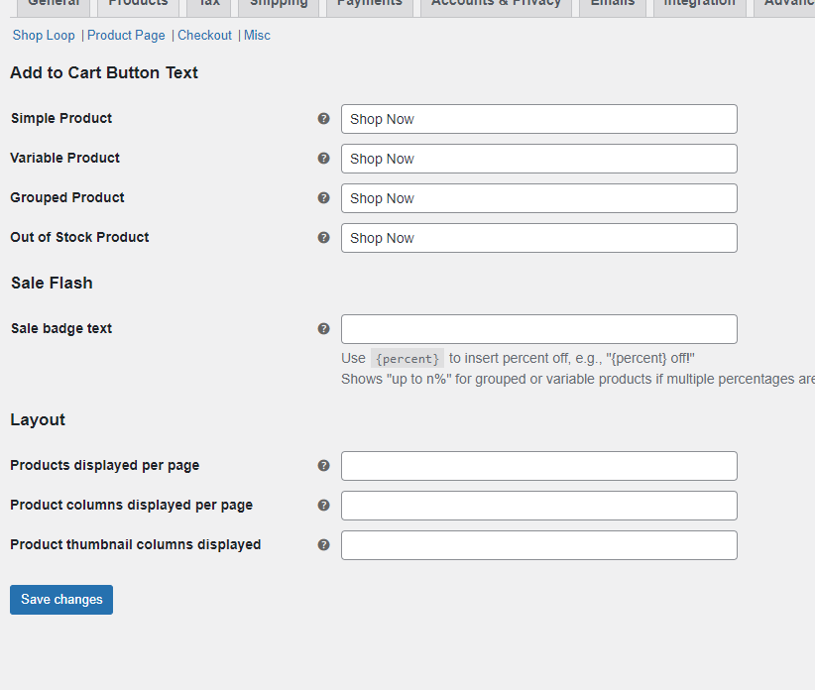Viewport: 815px width, 690px height.
Task: Click the Grouped Product label
Action: pos(67,197)
